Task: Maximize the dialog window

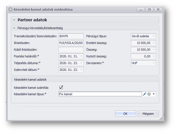Action: [149, 10]
